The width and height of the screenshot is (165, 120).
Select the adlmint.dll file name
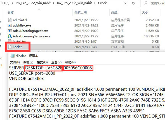click(20, 20)
